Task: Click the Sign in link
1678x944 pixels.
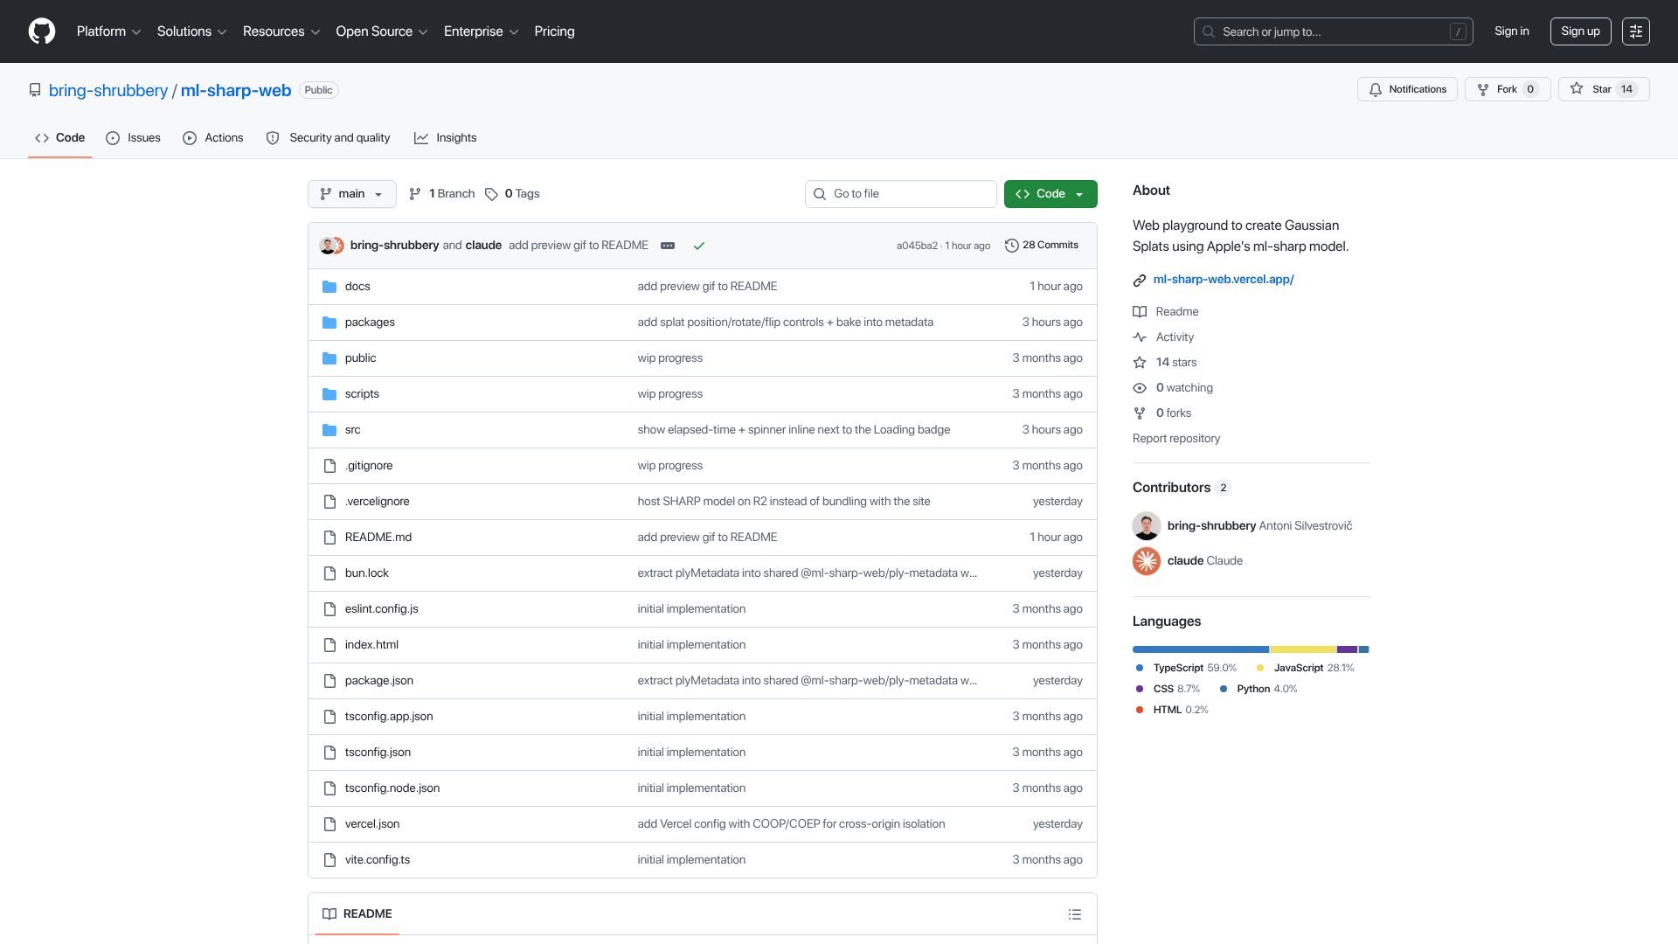Action: pos(1511,31)
